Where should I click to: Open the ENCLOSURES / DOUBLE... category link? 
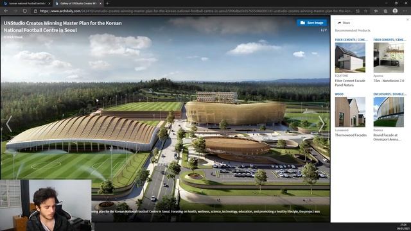[x=390, y=94]
